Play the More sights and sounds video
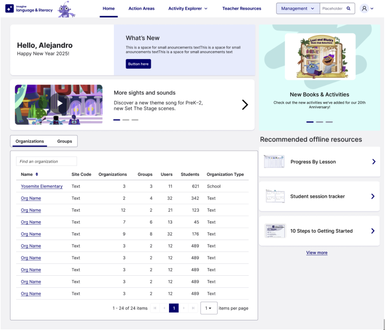 [x=59, y=104]
